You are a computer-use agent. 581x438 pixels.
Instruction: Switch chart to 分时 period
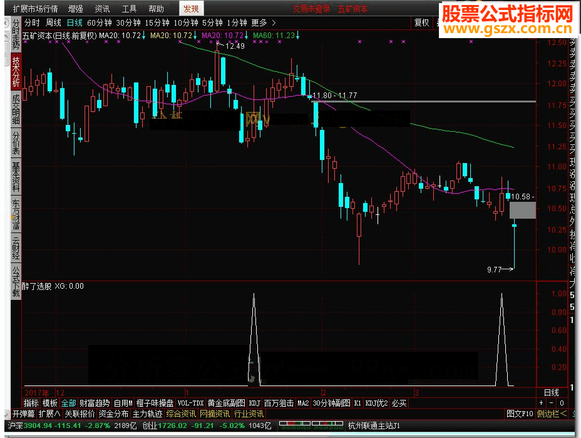pyautogui.click(x=32, y=23)
